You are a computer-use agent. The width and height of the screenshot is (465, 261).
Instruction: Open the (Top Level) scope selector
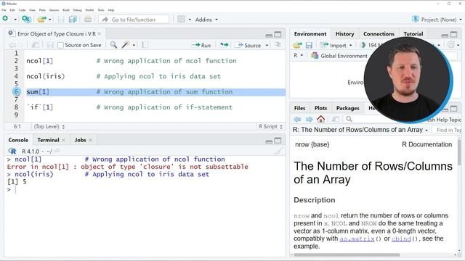tap(49, 126)
